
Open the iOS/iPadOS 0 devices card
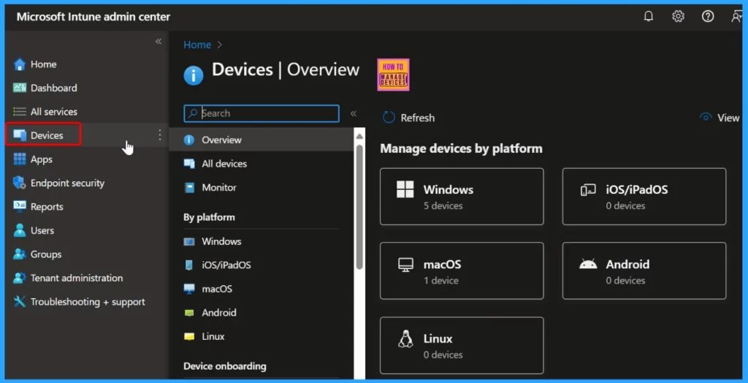pyautogui.click(x=644, y=197)
